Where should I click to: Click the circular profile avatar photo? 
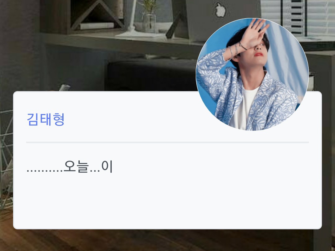252,74
